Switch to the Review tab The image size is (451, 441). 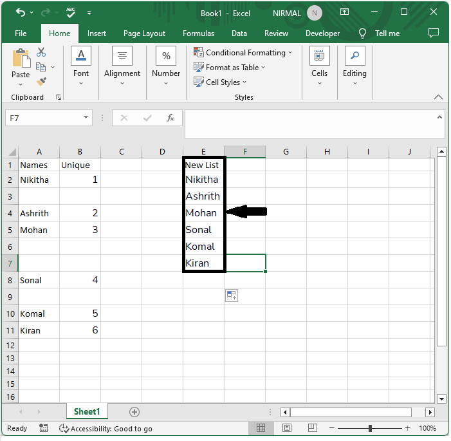tap(276, 33)
